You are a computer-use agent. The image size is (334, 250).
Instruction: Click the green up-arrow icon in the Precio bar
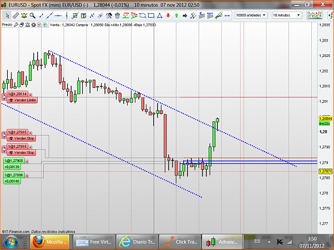[x=45, y=25]
